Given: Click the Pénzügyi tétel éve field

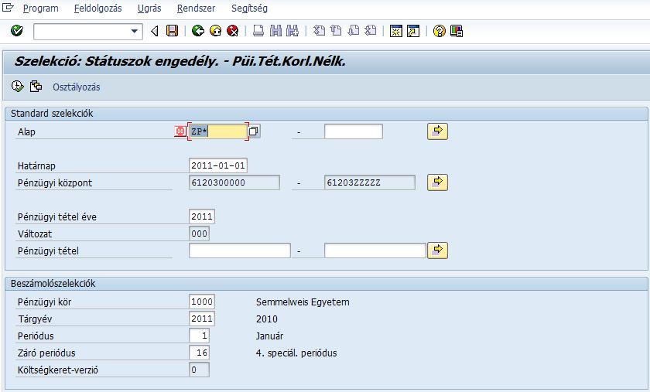Looking at the screenshot, I should point(202,216).
